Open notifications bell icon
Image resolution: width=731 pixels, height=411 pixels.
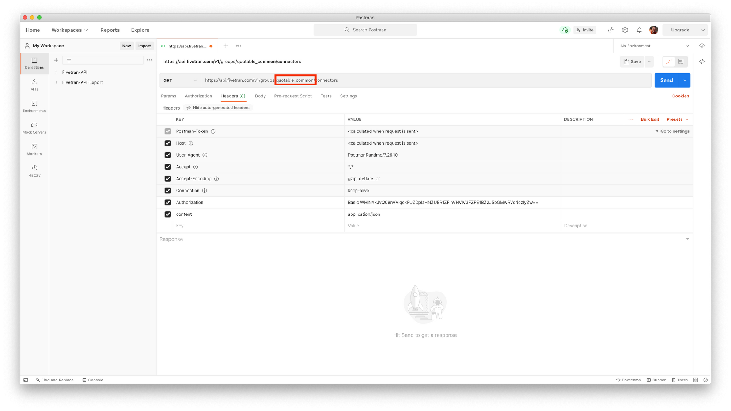pyautogui.click(x=639, y=30)
